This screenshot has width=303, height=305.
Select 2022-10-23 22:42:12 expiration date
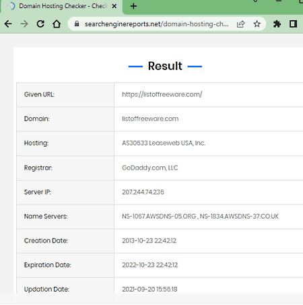coord(150,265)
